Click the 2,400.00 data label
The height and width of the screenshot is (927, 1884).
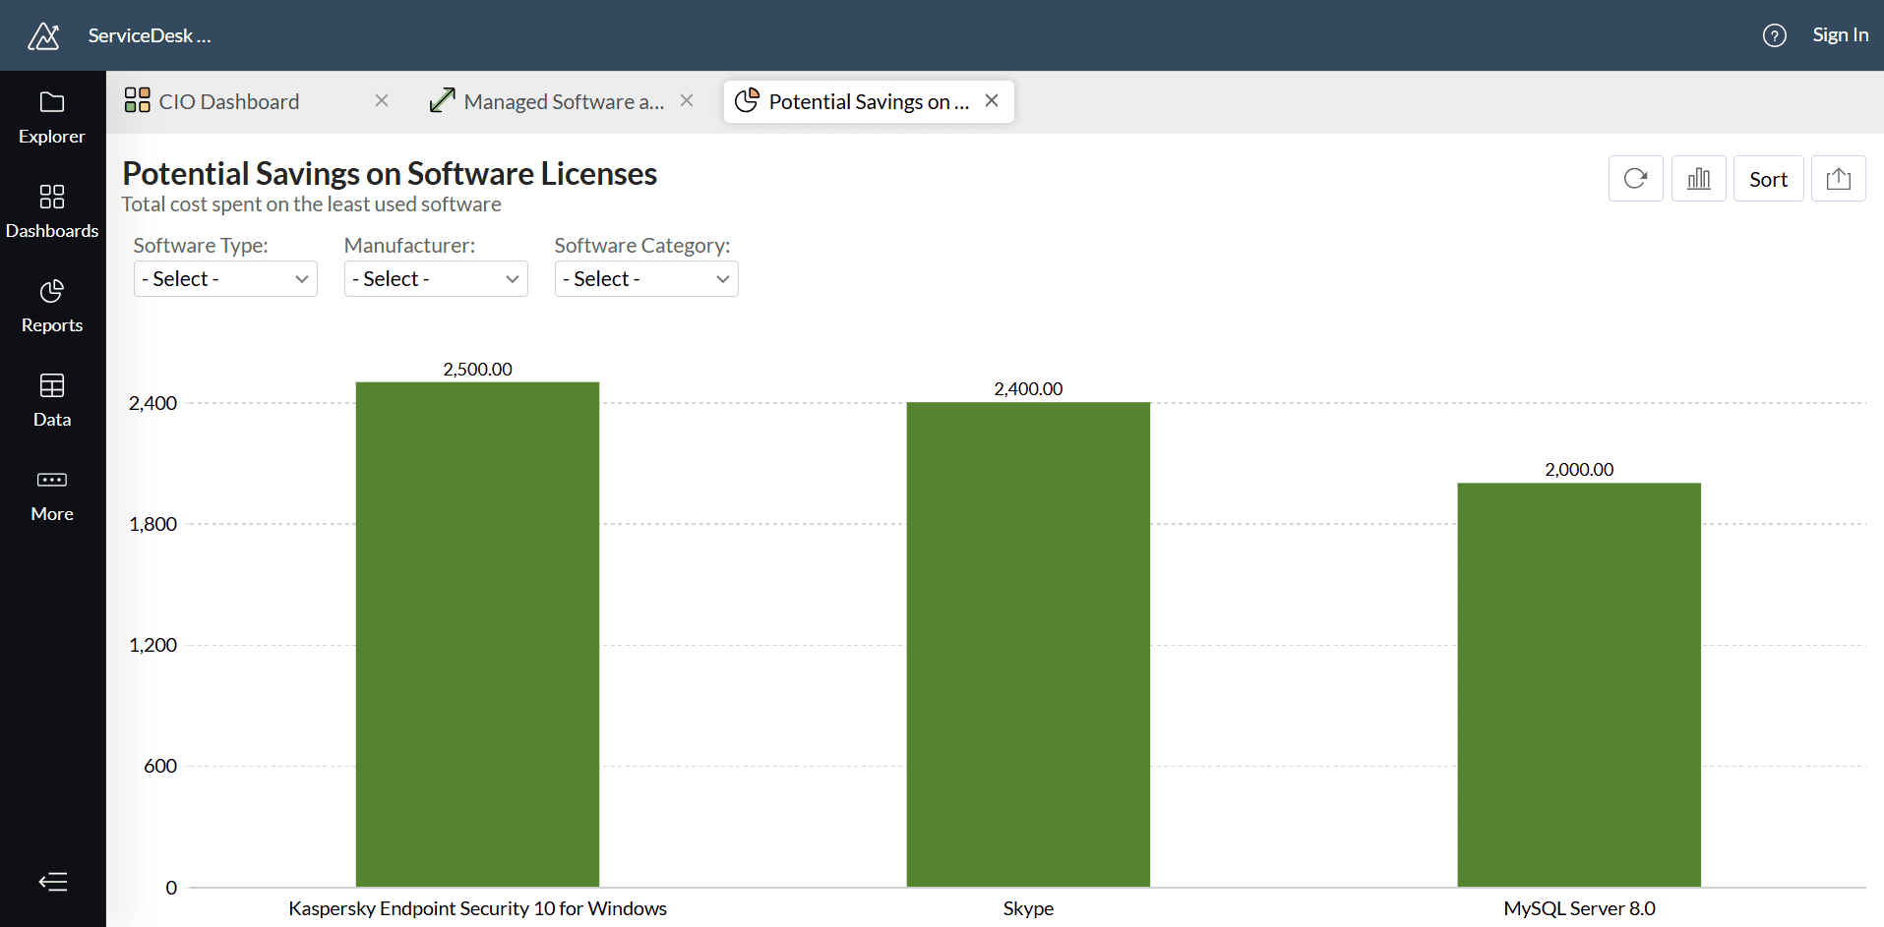1028,389
